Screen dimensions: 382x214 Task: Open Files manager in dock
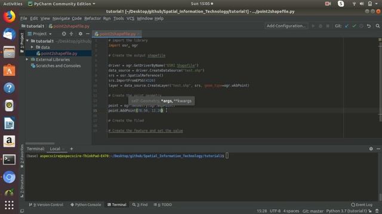click(x=10, y=52)
